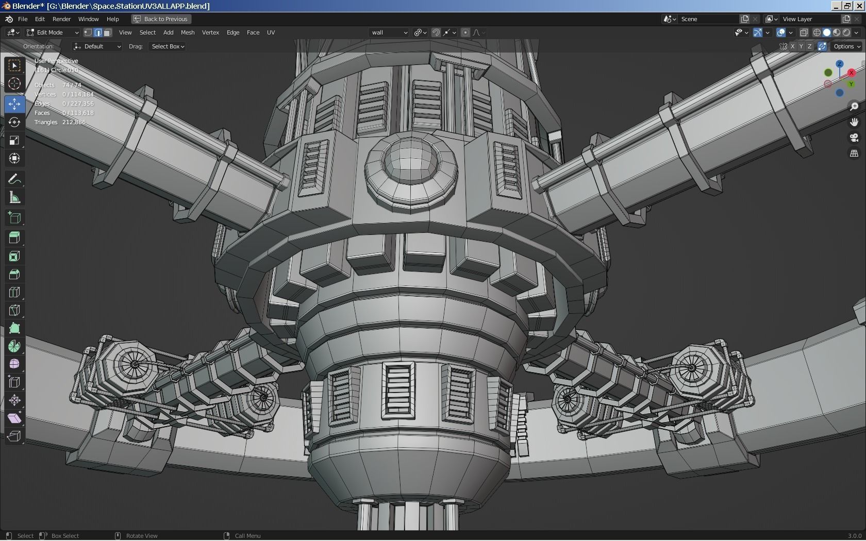Image resolution: width=866 pixels, height=541 pixels.
Task: Open the Edit Mode dropdown
Action: (53, 32)
